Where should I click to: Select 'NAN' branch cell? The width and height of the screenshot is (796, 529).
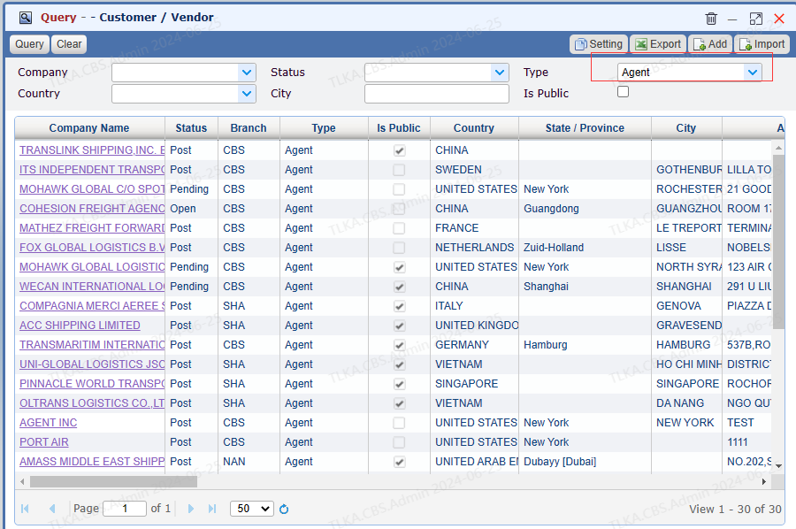(x=249, y=462)
